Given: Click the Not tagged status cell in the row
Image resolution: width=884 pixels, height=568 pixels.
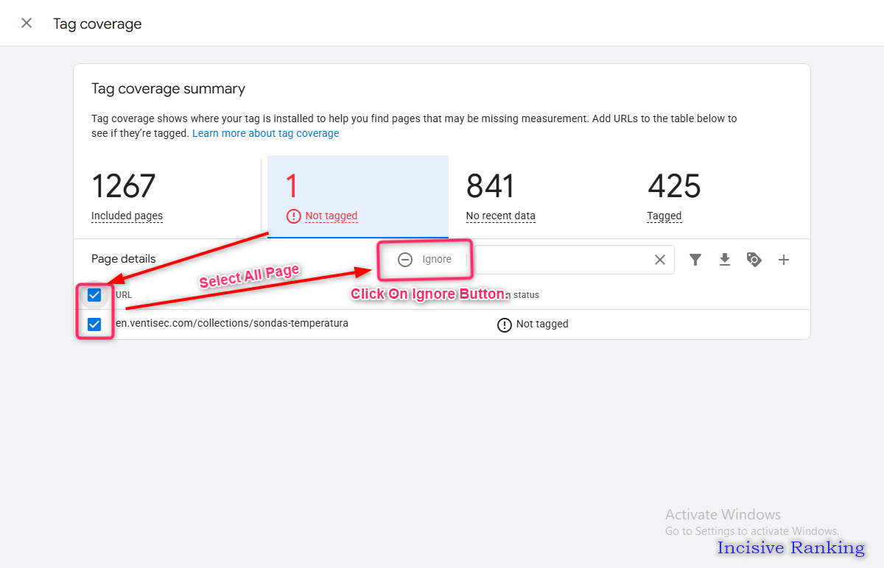Looking at the screenshot, I should [533, 324].
